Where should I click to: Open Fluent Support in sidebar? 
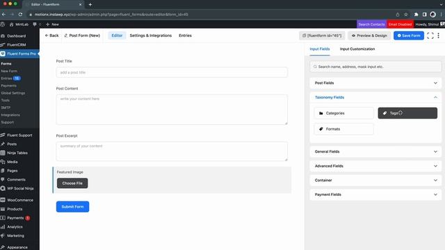pyautogui.click(x=20, y=135)
